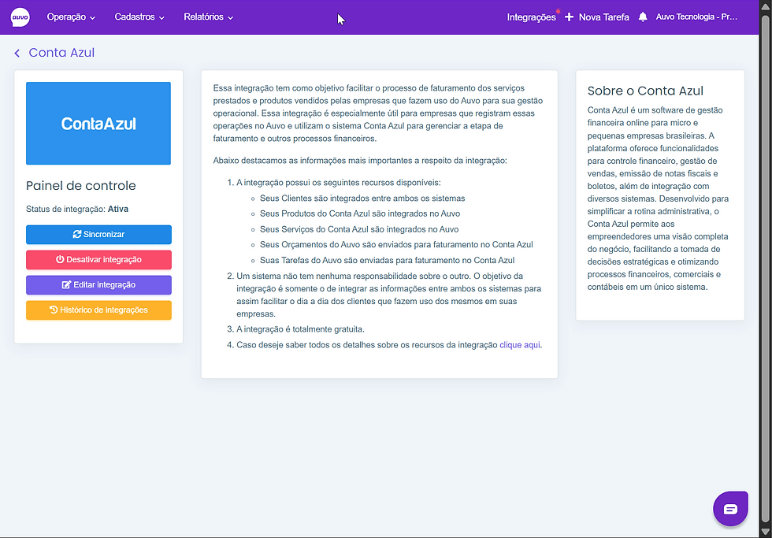Viewport: 772px width, 538px height.
Task: Expand the Cadastros dropdown menu
Action: (x=139, y=17)
